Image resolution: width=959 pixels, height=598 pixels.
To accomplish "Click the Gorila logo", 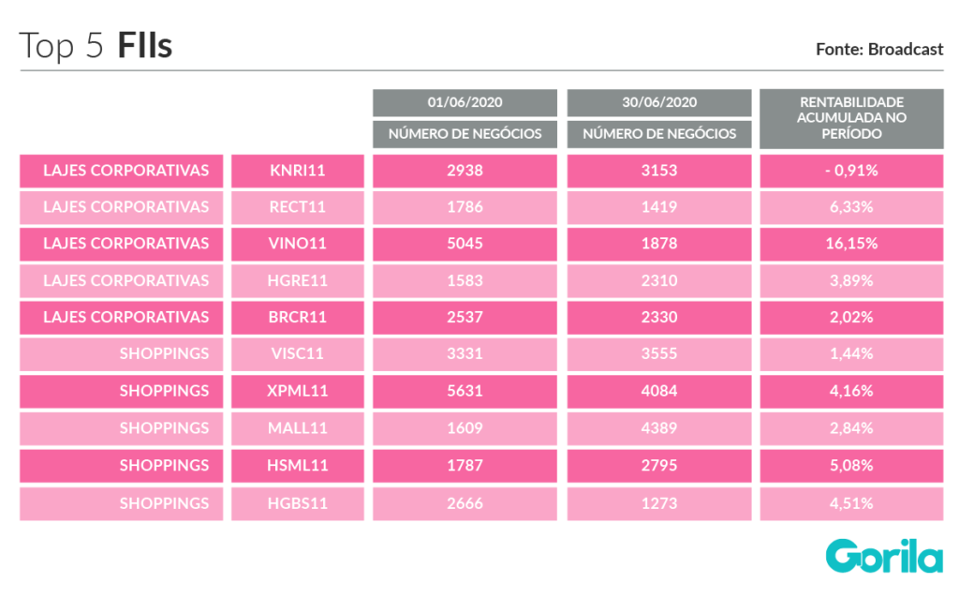I will click(x=884, y=556).
